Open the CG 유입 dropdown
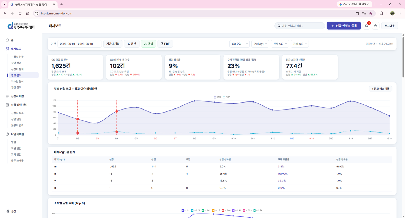The height and width of the screenshot is (218, 405). point(239,44)
